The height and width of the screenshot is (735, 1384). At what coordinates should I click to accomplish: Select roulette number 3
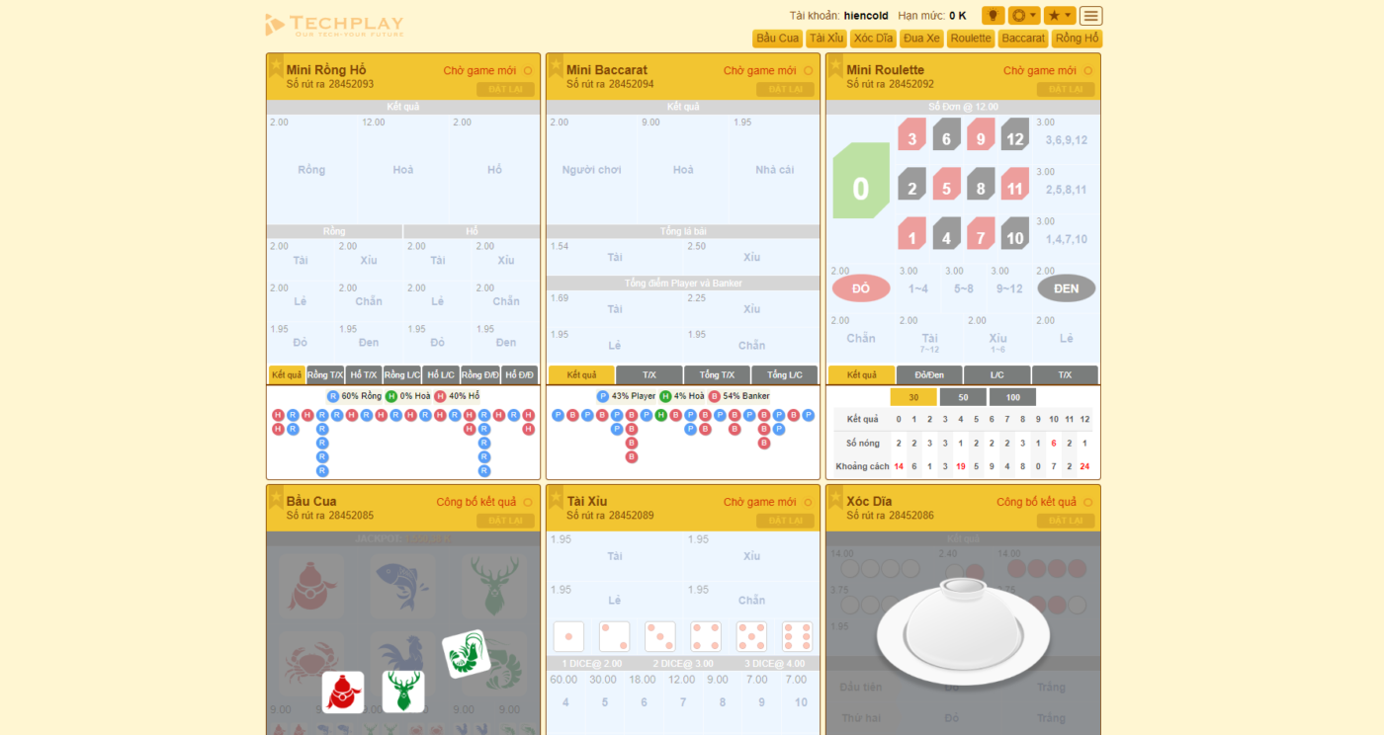911,134
